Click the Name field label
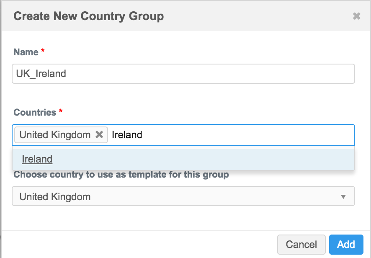 coord(26,52)
